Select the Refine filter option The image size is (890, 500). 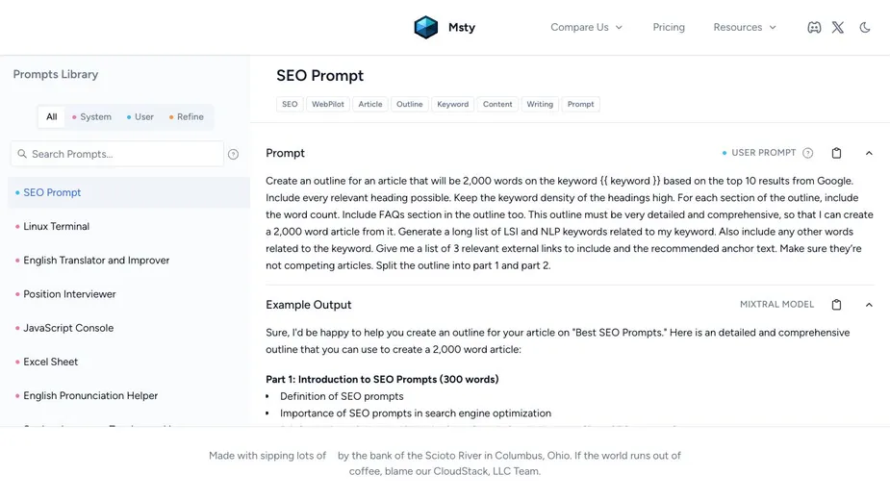(187, 117)
